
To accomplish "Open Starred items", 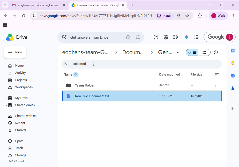I will coord(20,130).
